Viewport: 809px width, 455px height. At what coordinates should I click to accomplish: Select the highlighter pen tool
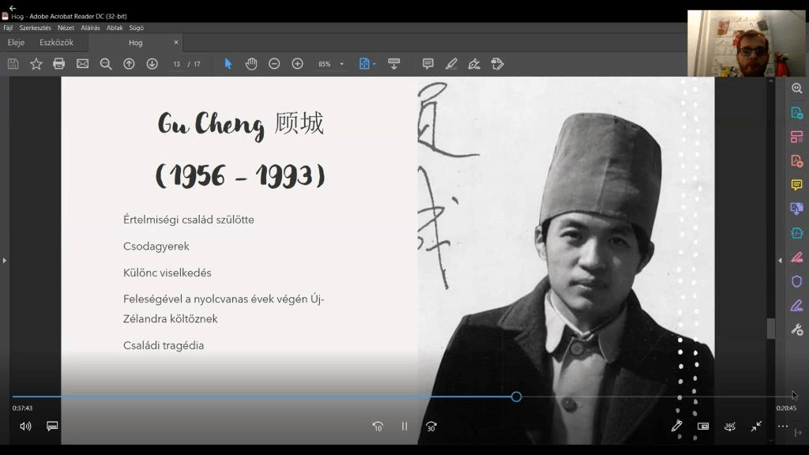(x=451, y=64)
